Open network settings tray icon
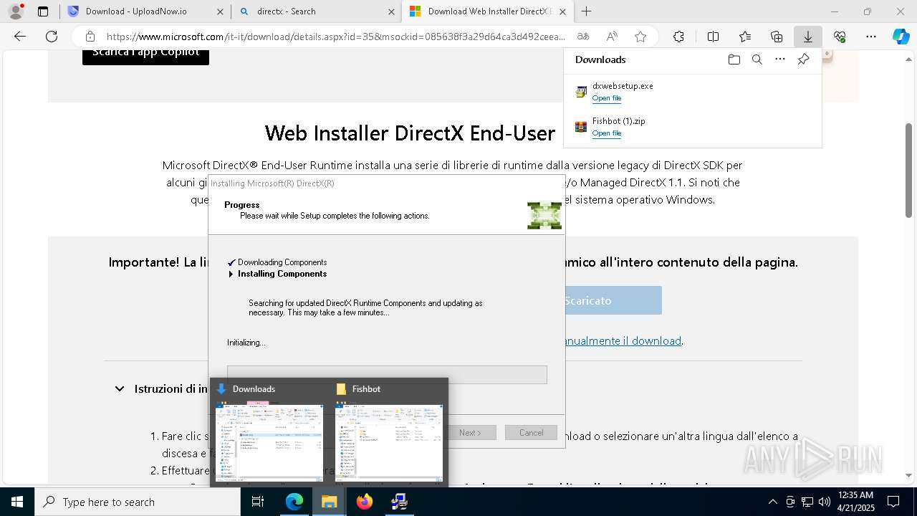917x516 pixels. 807,502
